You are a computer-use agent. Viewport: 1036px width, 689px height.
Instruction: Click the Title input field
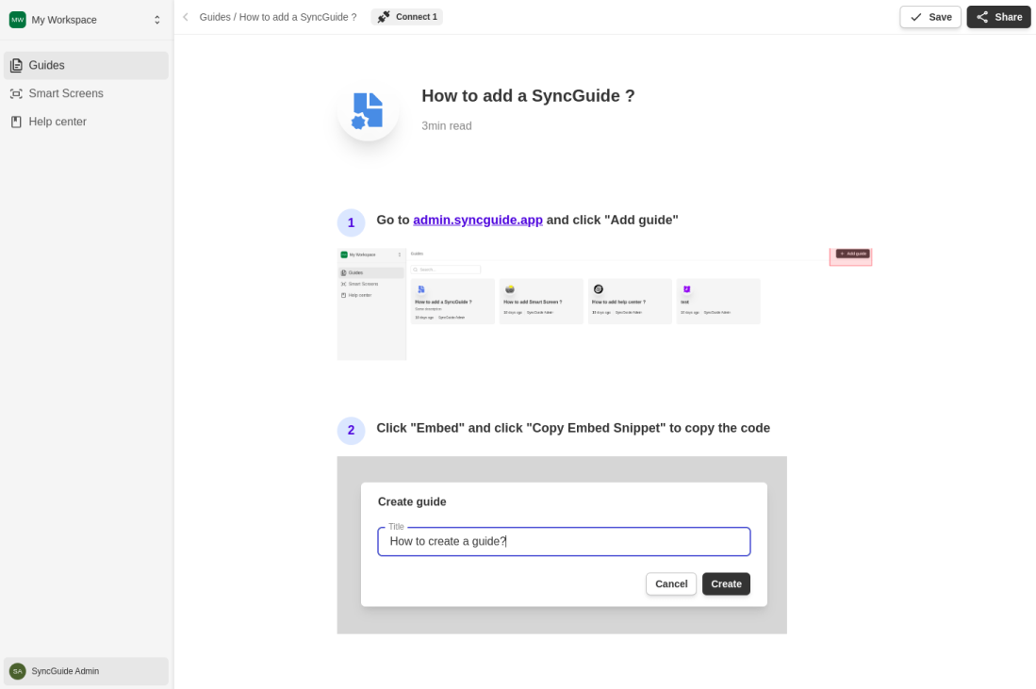click(x=564, y=542)
